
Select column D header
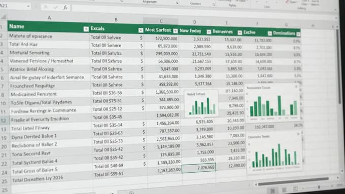point(195,22)
